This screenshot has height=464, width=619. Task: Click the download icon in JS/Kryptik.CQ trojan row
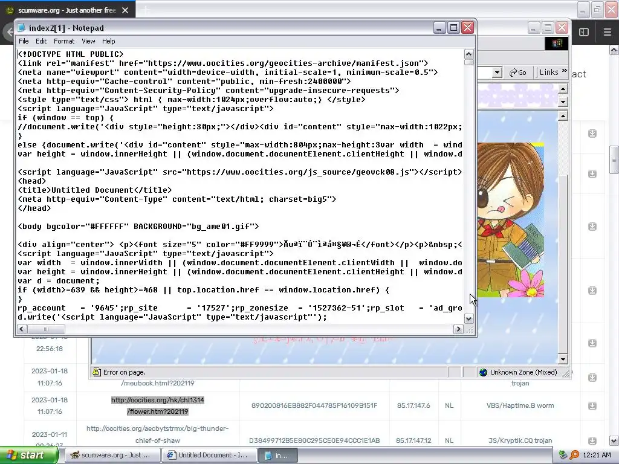point(592,440)
